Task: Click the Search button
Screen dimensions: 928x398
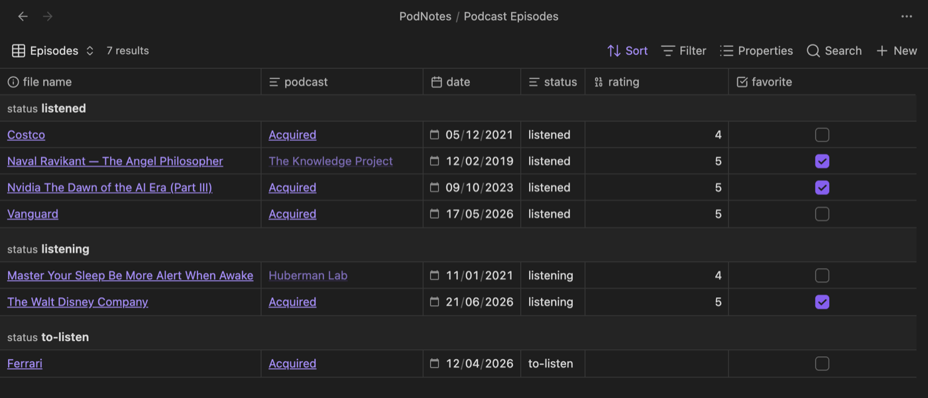Action: (834, 50)
